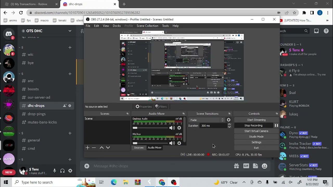Open OBS View menu
The height and width of the screenshot is (187, 333).
[106, 26]
